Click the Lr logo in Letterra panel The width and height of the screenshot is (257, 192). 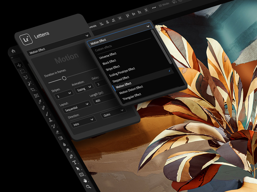coord(26,39)
